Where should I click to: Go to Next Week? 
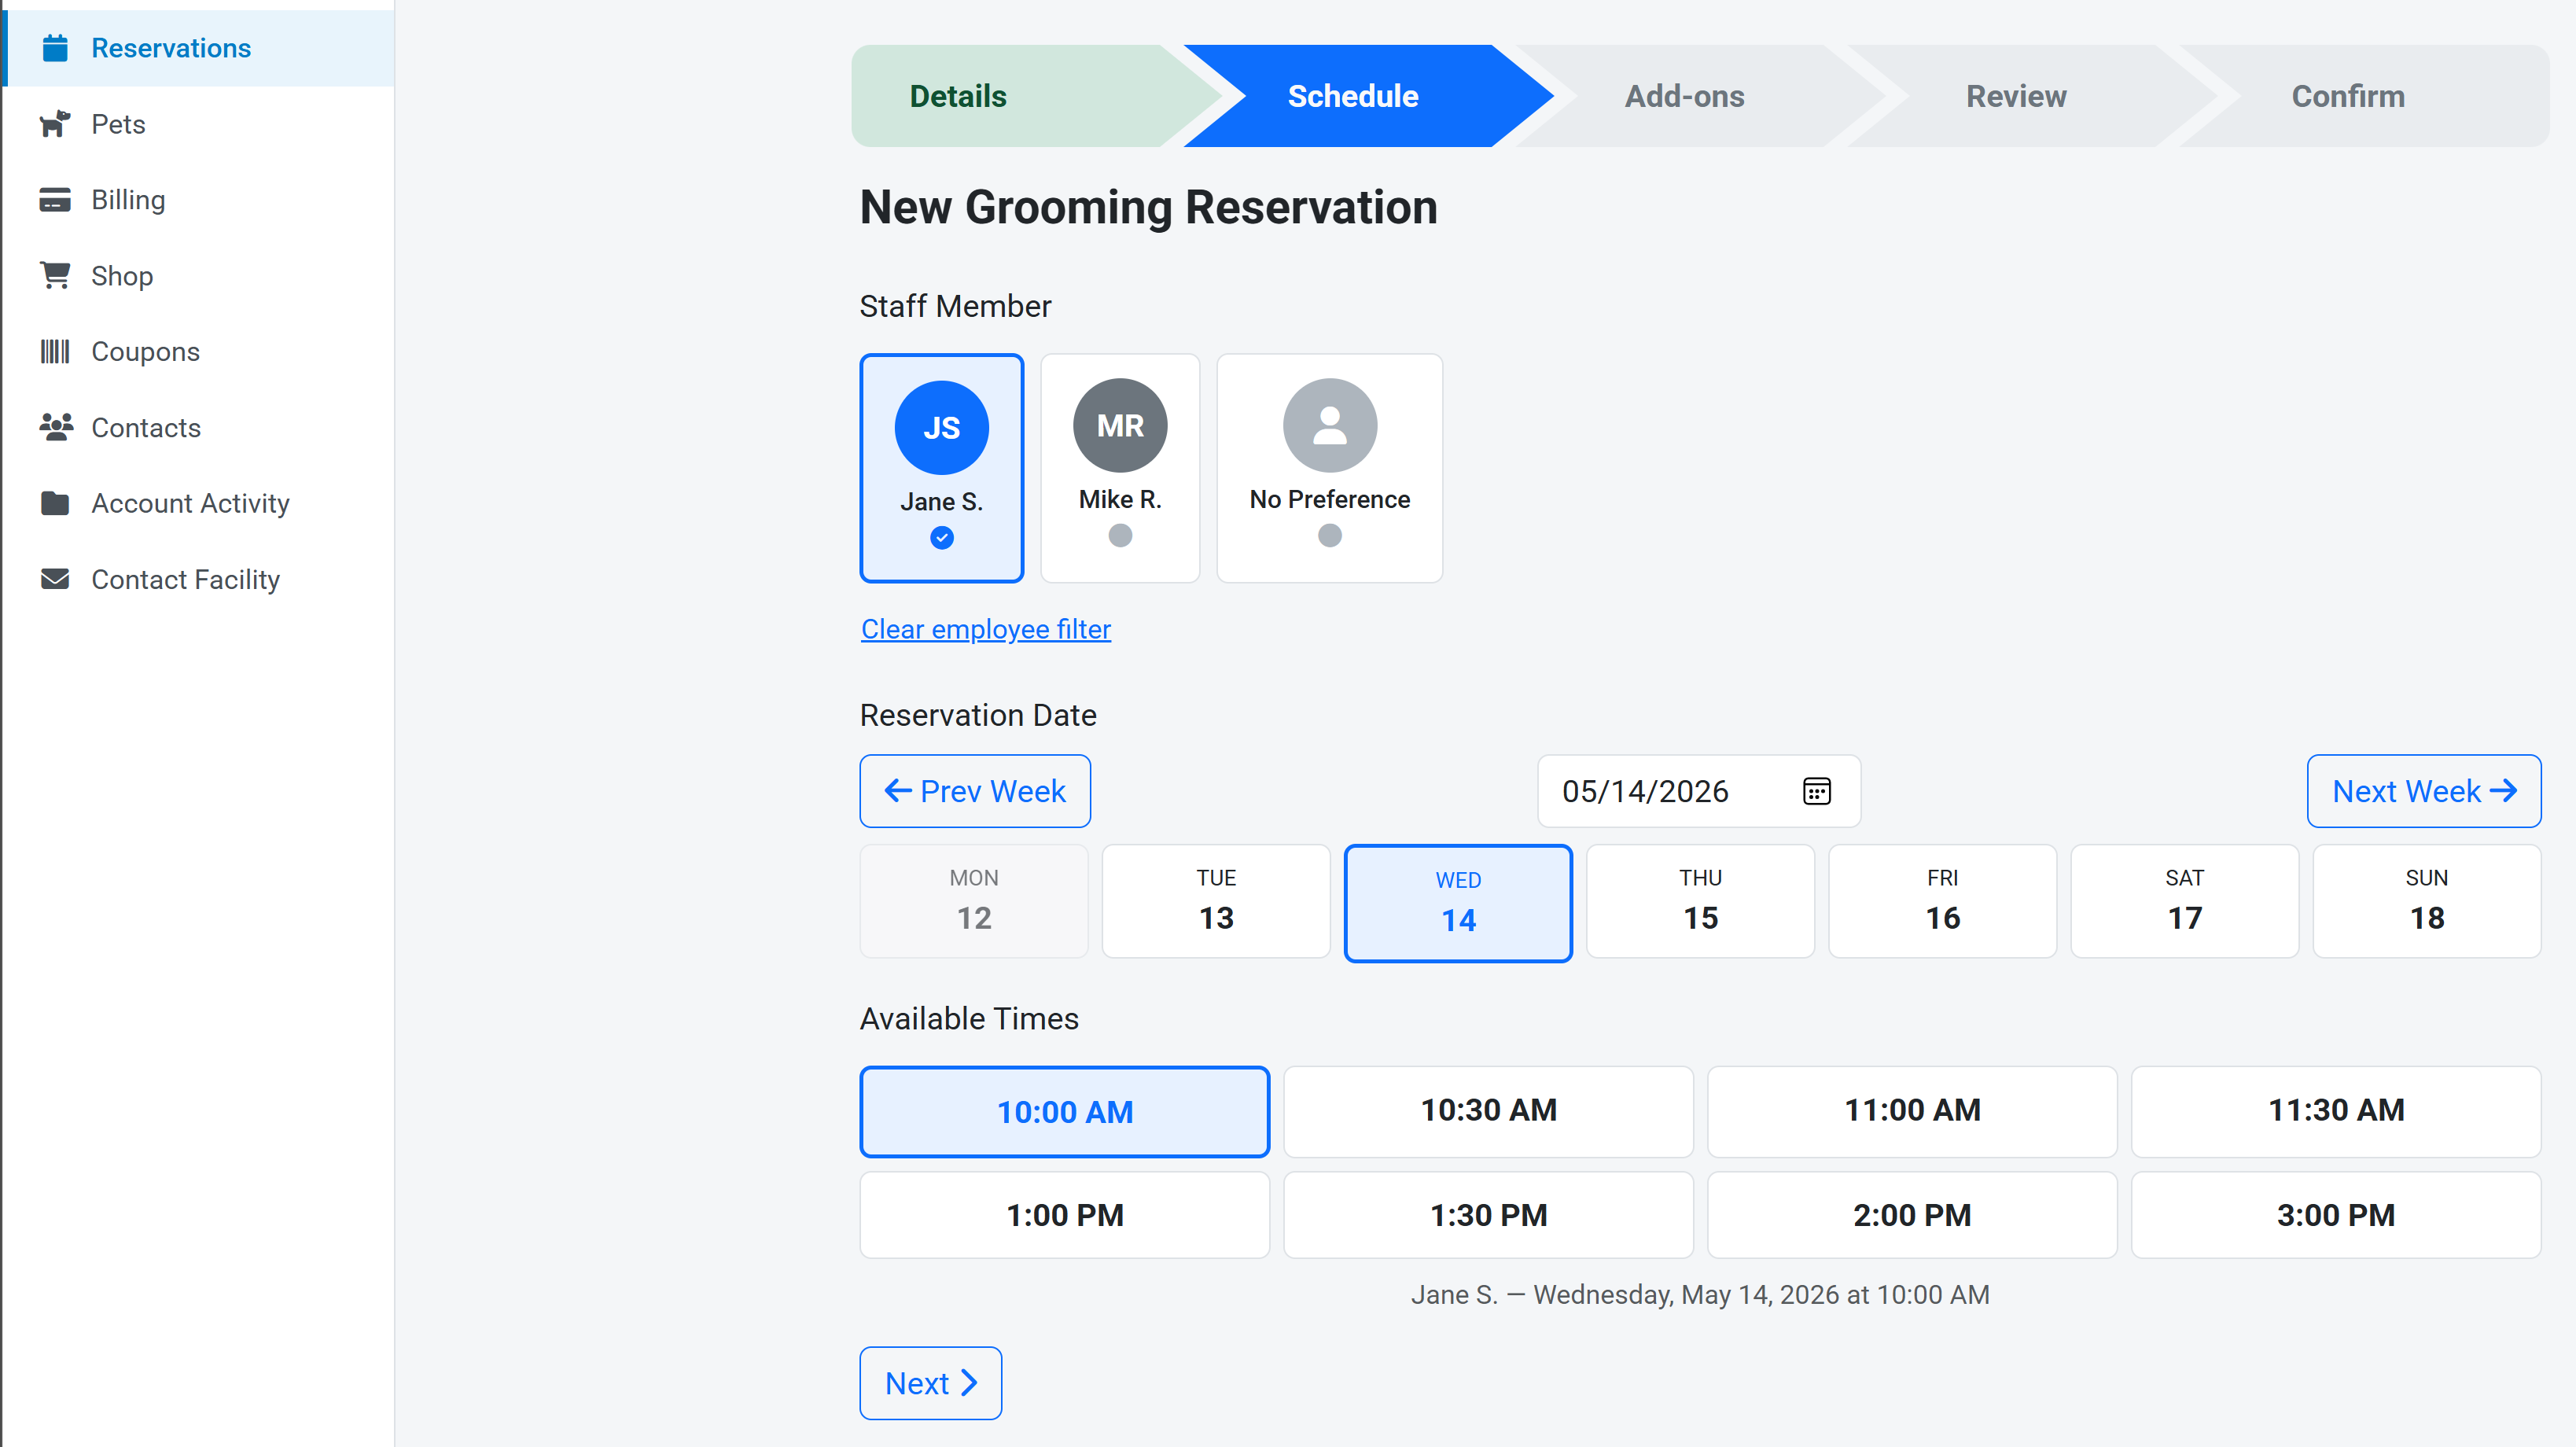pos(2423,791)
